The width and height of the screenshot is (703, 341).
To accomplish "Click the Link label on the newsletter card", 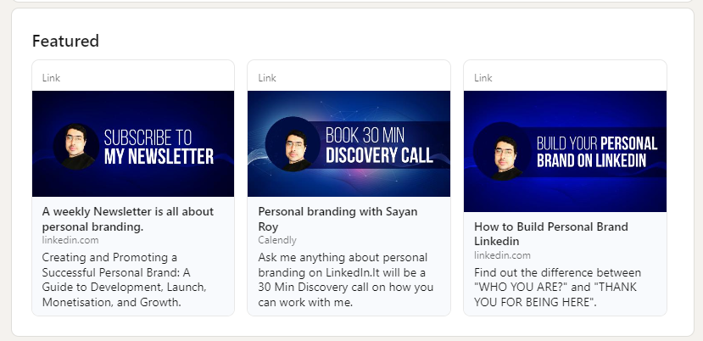I will click(51, 78).
